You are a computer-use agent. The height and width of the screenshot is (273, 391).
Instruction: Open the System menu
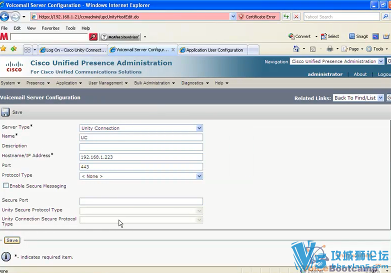(10, 83)
